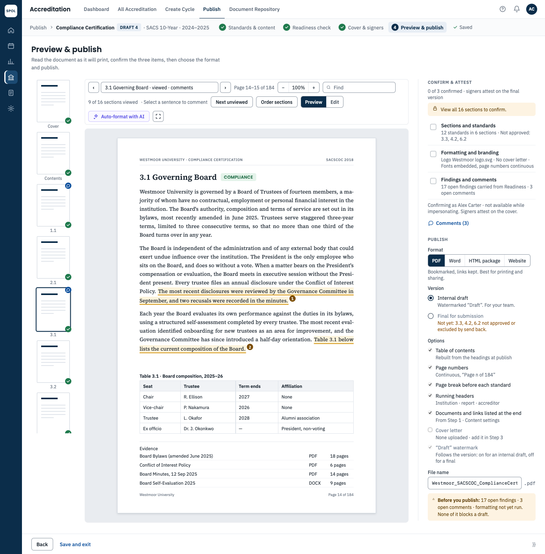Open the AC user avatar
Viewport: 545px width, 554px height.
(x=532, y=9)
